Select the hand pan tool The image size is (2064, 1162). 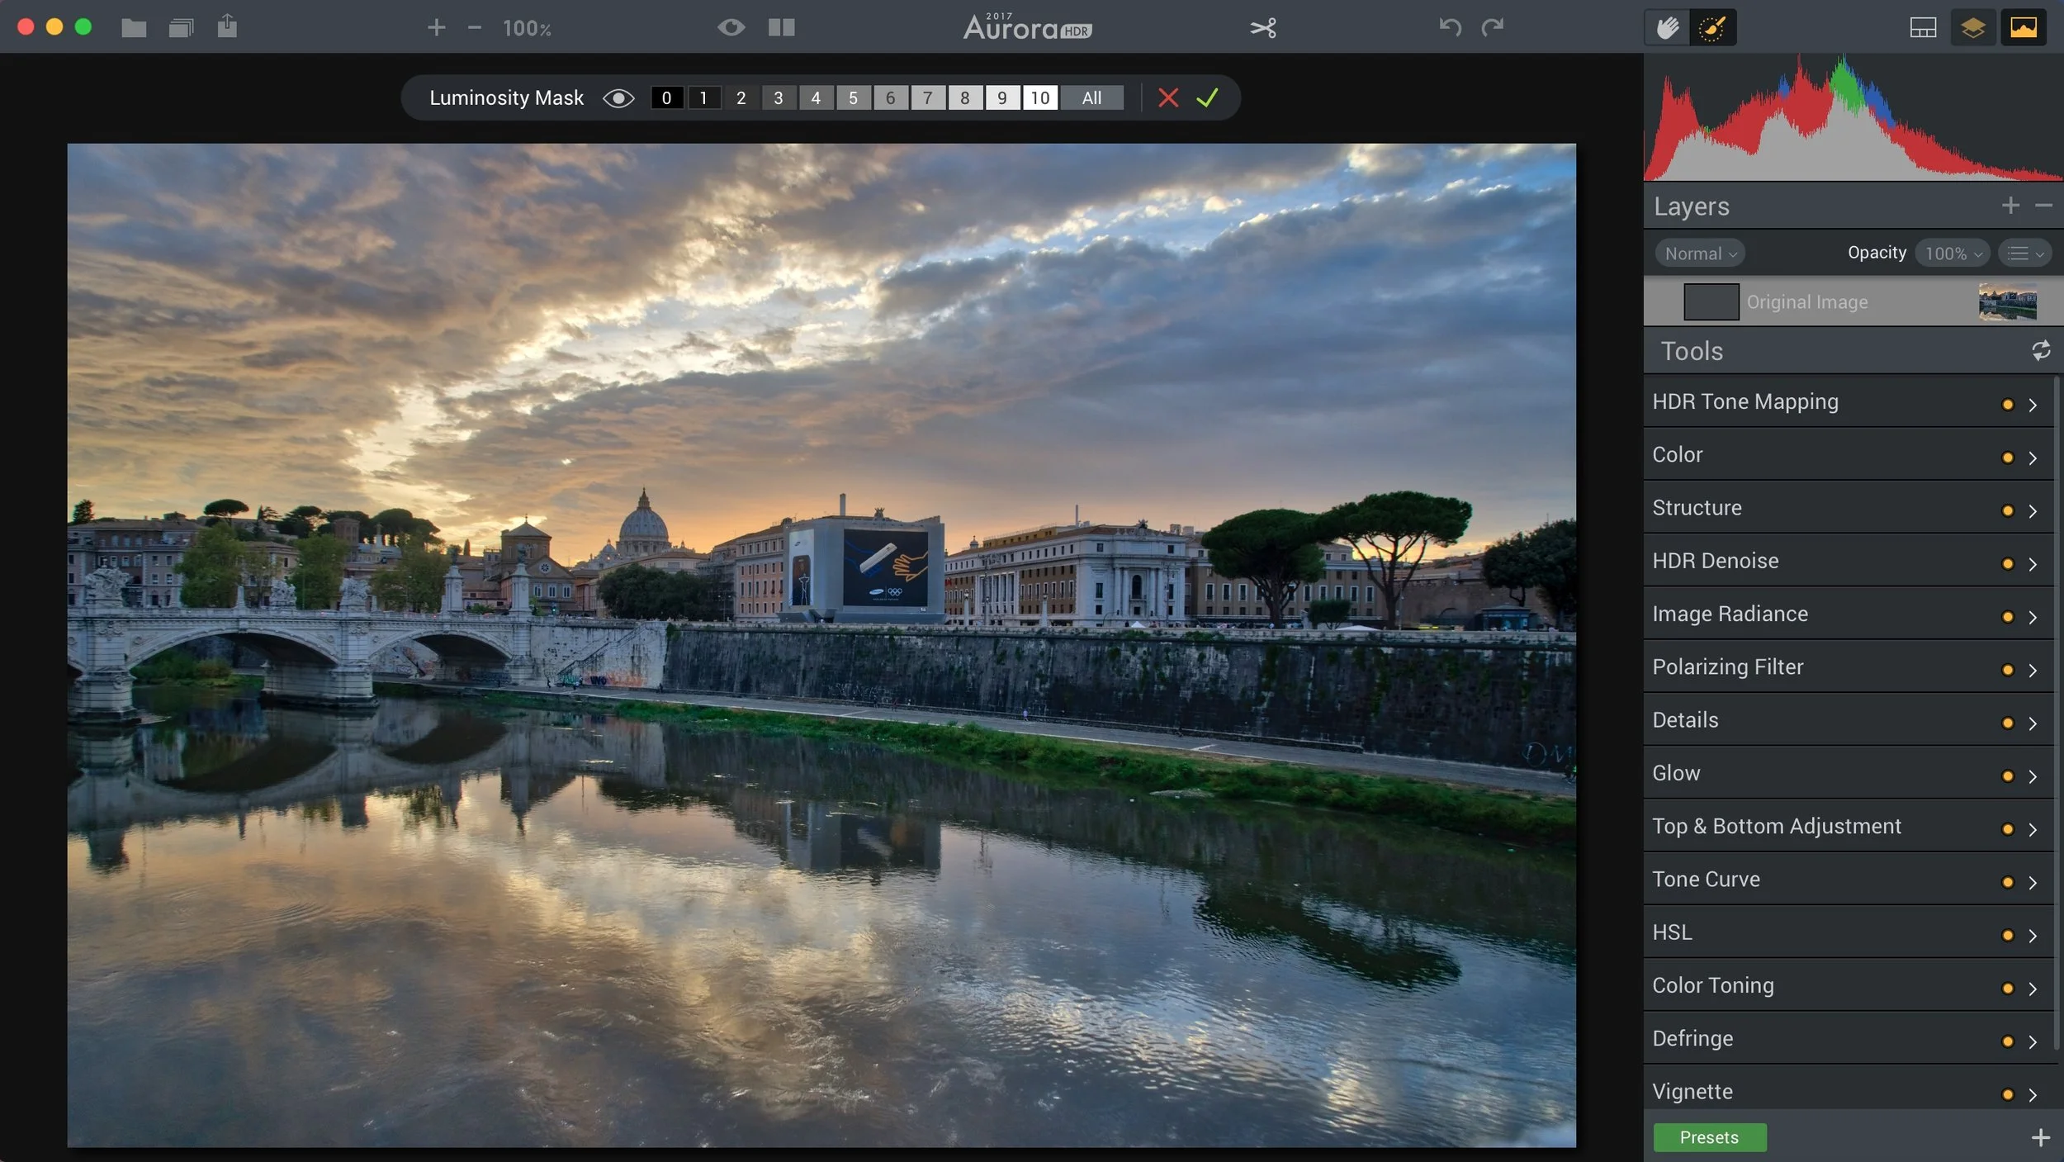[x=1667, y=28]
